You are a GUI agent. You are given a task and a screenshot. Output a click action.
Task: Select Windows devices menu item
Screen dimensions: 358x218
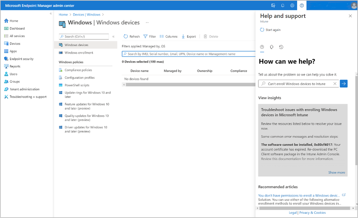click(86, 45)
